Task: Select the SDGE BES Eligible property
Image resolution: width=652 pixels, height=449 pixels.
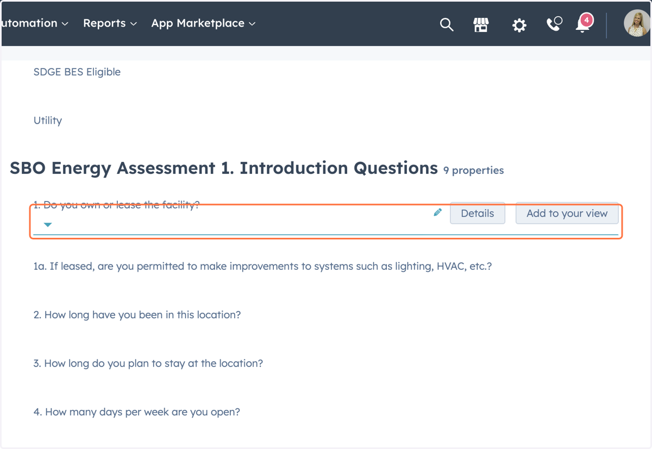Action: click(x=77, y=72)
